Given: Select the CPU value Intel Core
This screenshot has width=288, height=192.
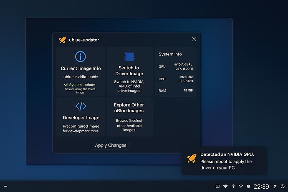Looking at the screenshot, I should (186, 79).
